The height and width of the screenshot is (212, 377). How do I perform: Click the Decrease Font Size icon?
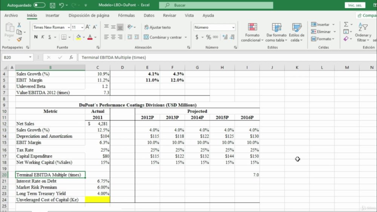point(95,27)
